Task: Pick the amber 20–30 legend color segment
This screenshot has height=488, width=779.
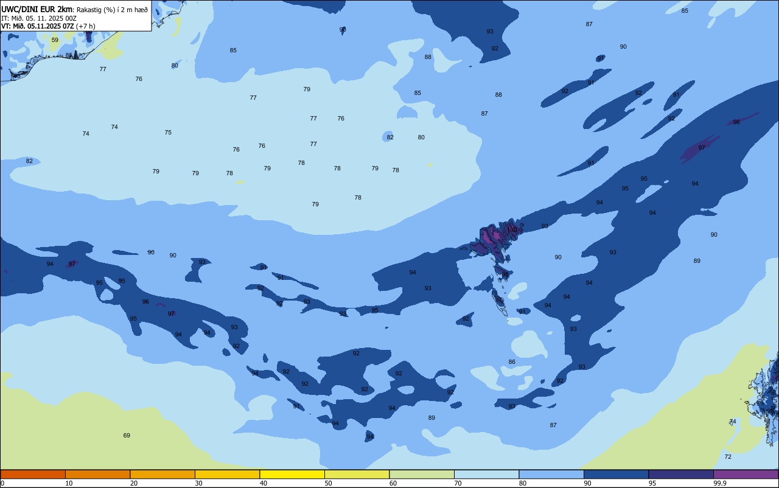Action: coord(162,474)
